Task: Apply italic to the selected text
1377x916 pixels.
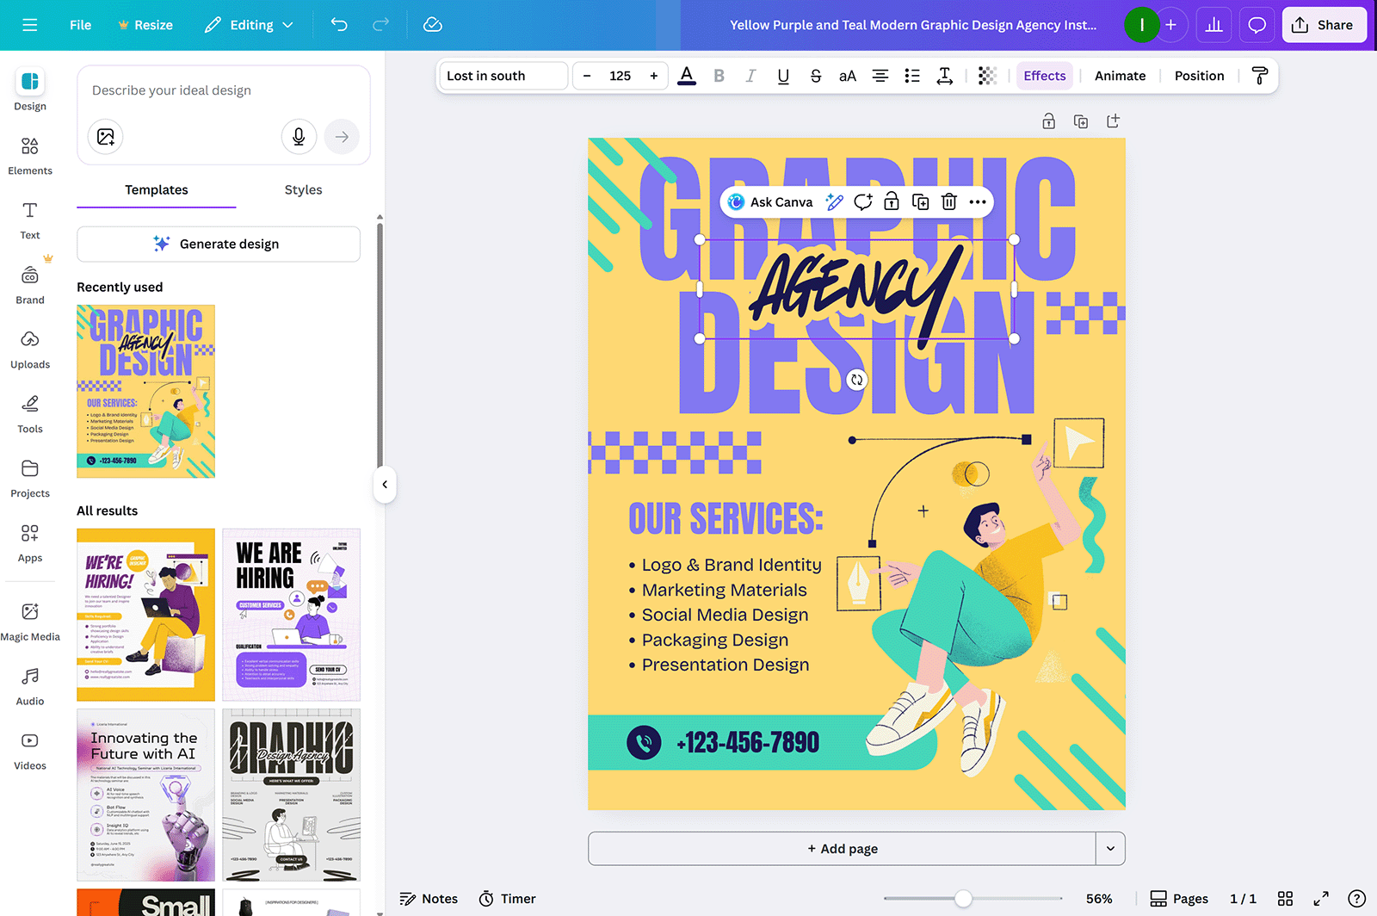Action: (x=750, y=76)
